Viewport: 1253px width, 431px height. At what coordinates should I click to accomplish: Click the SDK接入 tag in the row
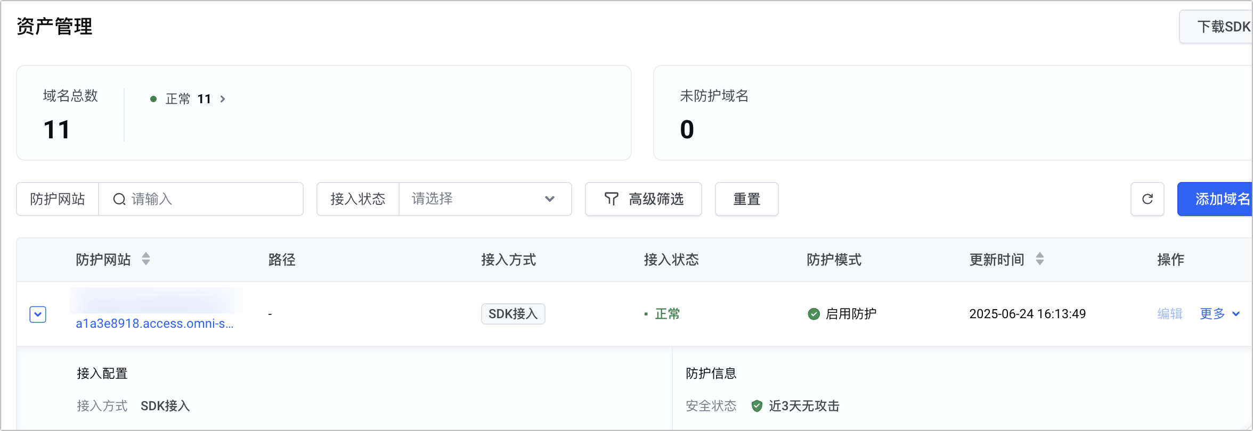tap(512, 314)
